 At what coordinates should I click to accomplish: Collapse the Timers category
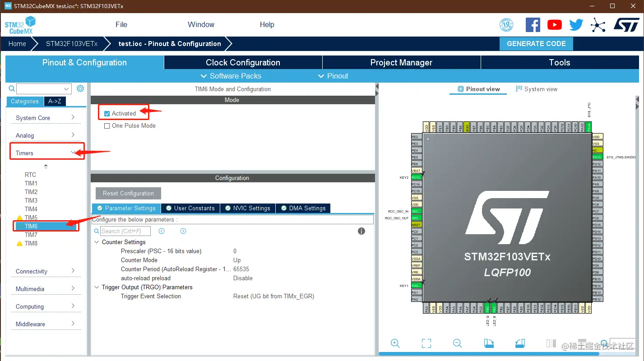tap(46, 153)
